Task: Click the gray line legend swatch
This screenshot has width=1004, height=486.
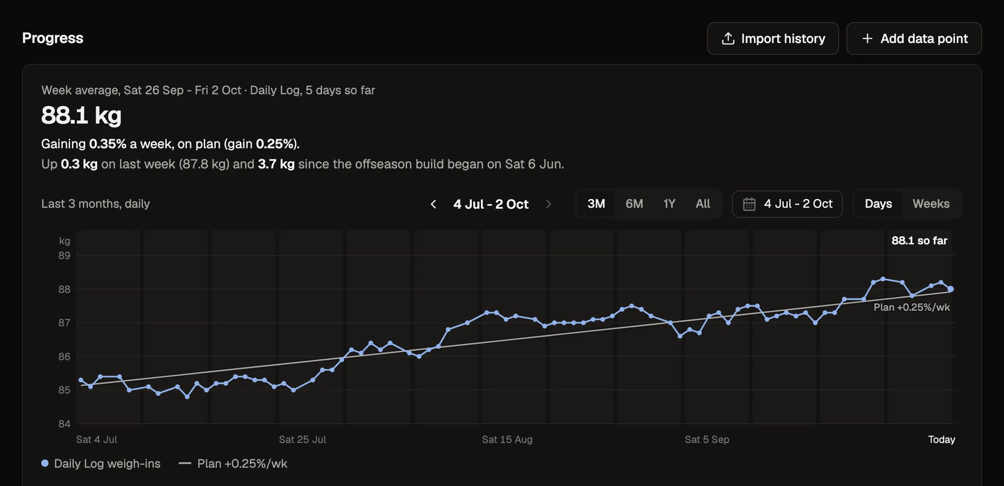Action: [x=185, y=463]
